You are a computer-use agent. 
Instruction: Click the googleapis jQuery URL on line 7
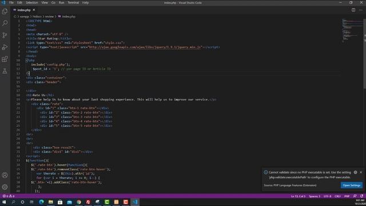click(145, 47)
